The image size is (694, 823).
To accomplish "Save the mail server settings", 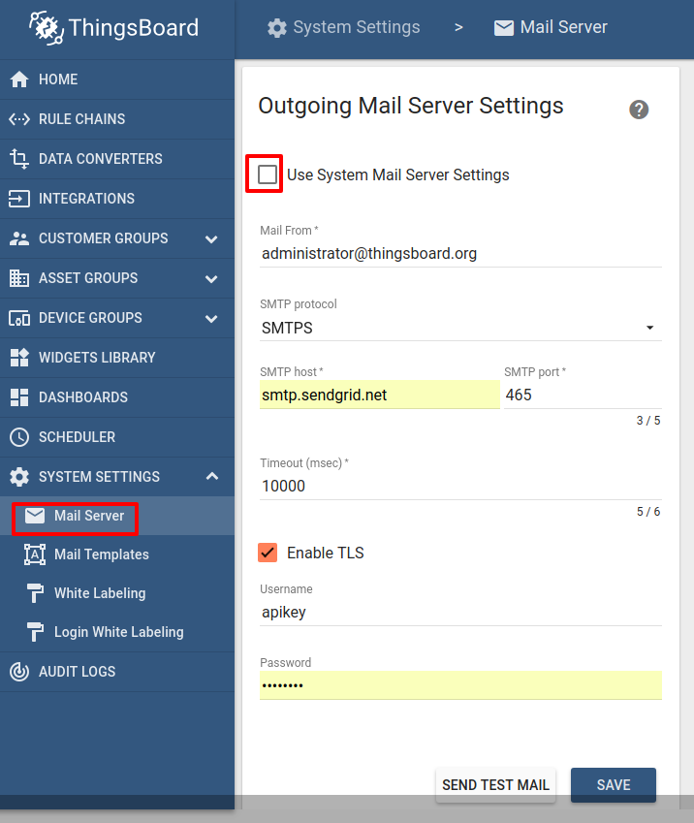I will (613, 785).
